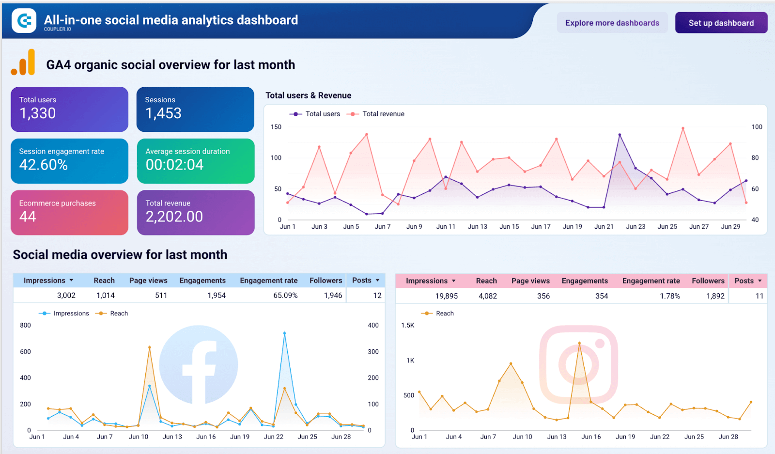Click the Session engagement rate scorecard
Image resolution: width=775 pixels, height=454 pixels.
point(69,161)
